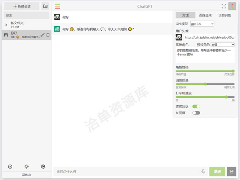Switch to the 语音识别 tab
This screenshot has width=240, height=180.
[x=225, y=15]
